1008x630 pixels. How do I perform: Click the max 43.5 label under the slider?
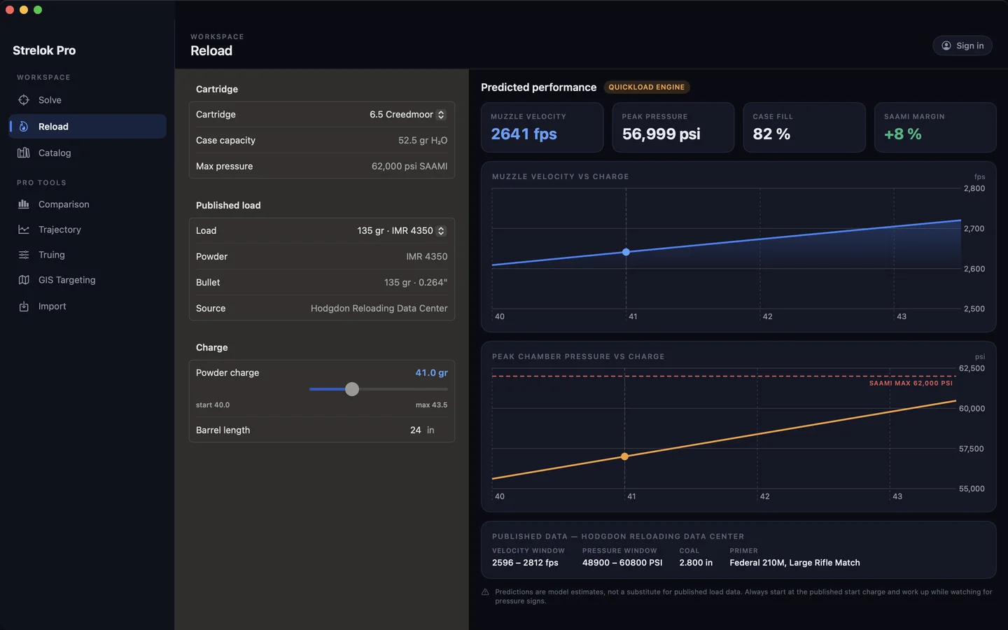click(x=431, y=405)
